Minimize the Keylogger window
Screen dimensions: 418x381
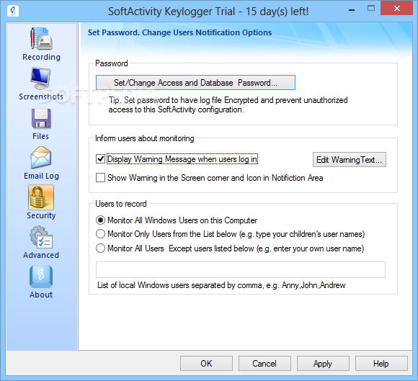pos(352,10)
